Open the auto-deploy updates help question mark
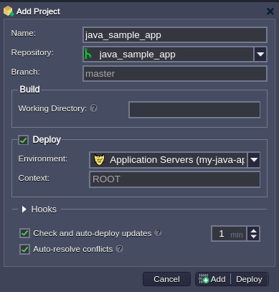 [x=158, y=232]
